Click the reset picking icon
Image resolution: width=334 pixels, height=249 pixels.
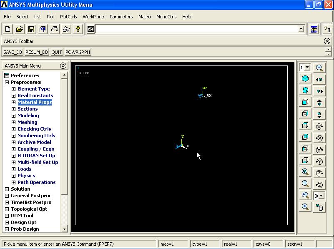click(x=327, y=29)
